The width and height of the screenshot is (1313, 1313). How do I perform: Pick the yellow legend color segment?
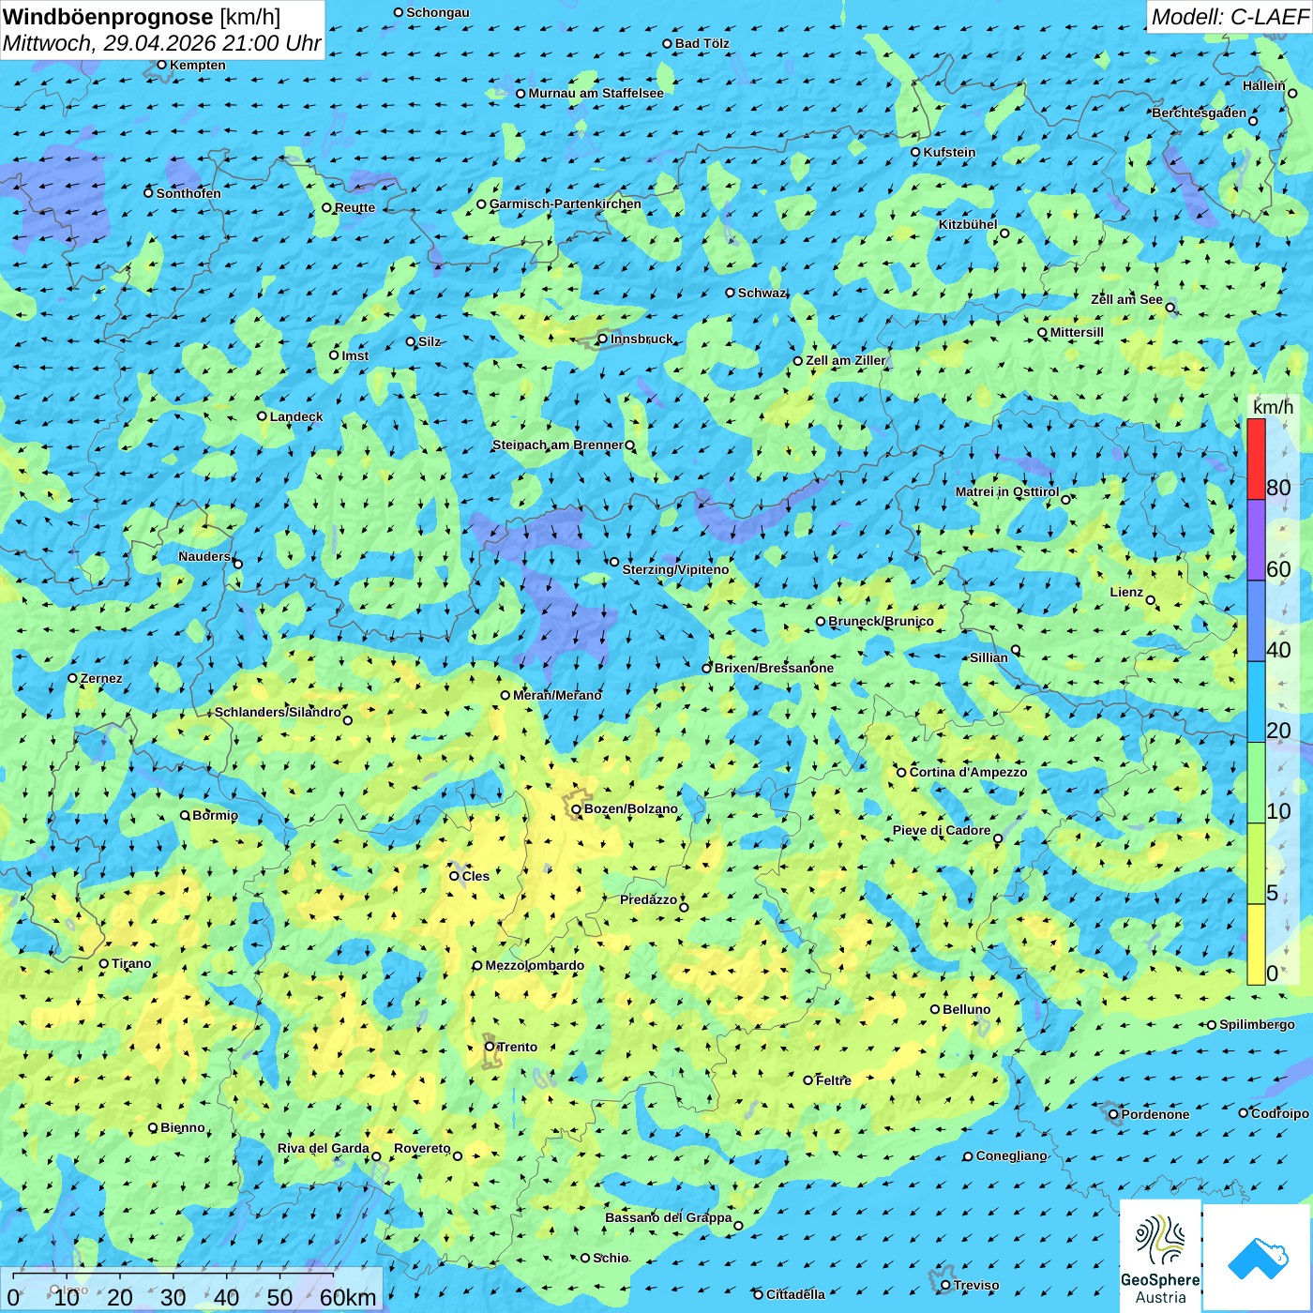coord(1256,944)
